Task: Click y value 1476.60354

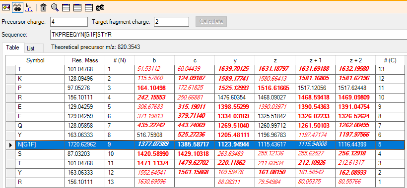Action: (x=235, y=97)
